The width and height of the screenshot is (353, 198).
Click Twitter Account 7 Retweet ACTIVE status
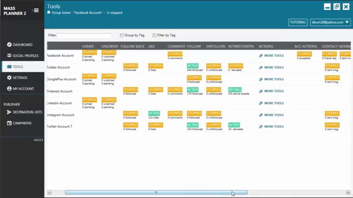[x=234, y=125]
